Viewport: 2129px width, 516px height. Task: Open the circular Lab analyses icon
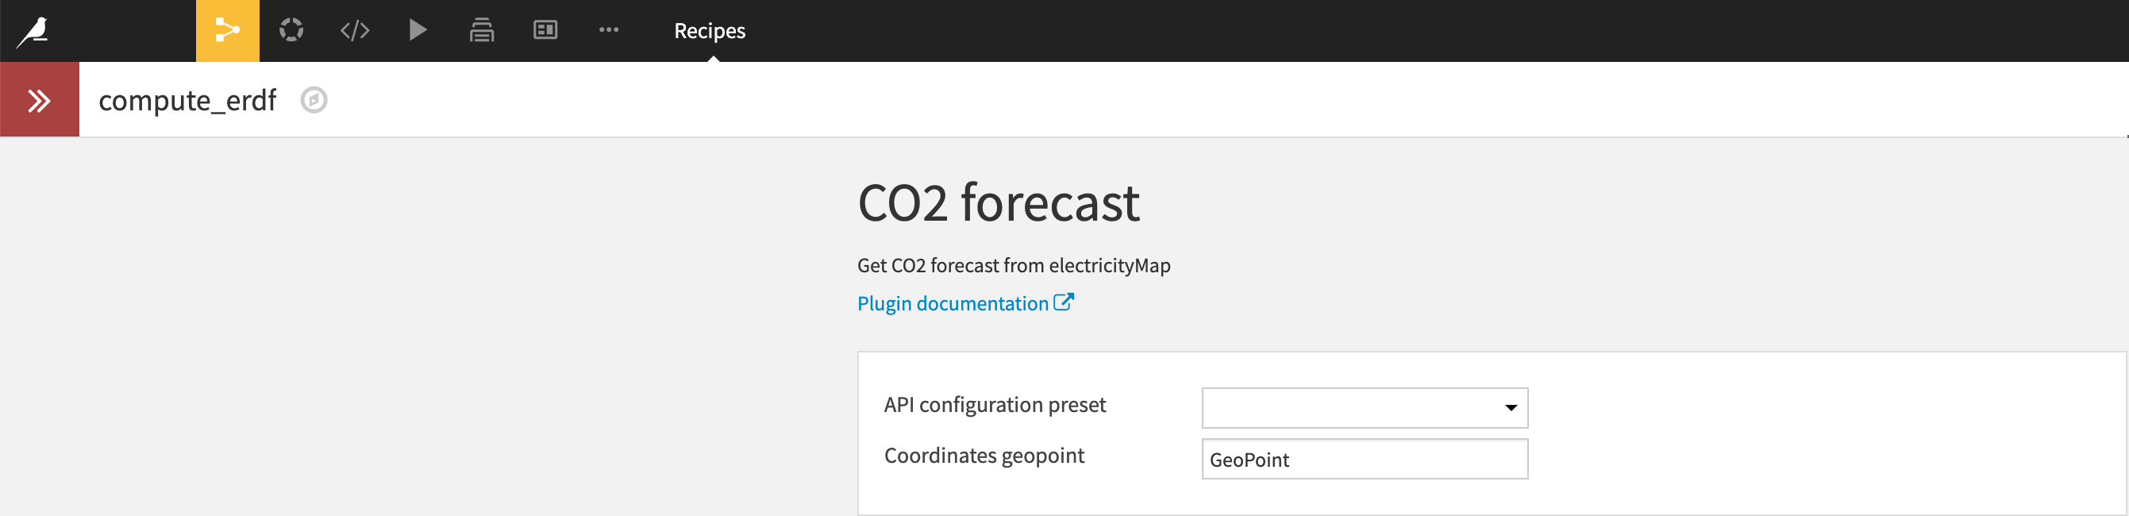click(x=291, y=31)
